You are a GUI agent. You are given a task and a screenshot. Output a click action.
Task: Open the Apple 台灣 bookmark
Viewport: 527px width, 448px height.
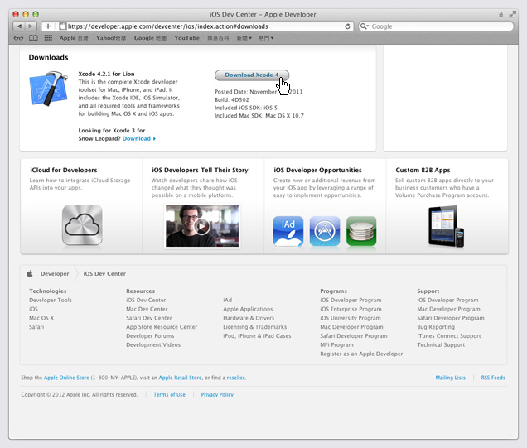click(74, 38)
